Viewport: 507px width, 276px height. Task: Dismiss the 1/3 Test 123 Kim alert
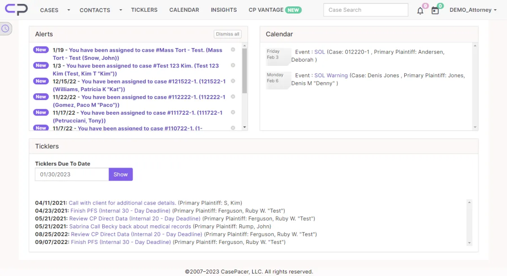pyautogui.click(x=233, y=65)
